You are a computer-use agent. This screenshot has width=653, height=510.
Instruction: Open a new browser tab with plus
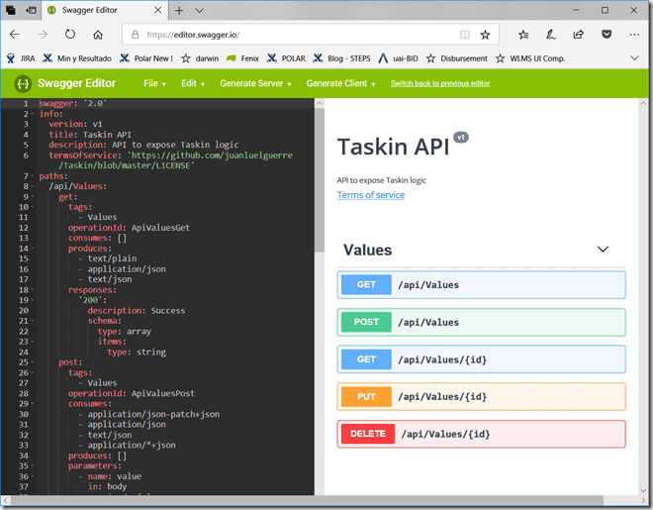(179, 10)
